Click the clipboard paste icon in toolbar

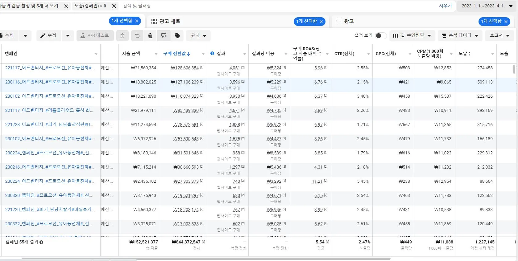122,36
